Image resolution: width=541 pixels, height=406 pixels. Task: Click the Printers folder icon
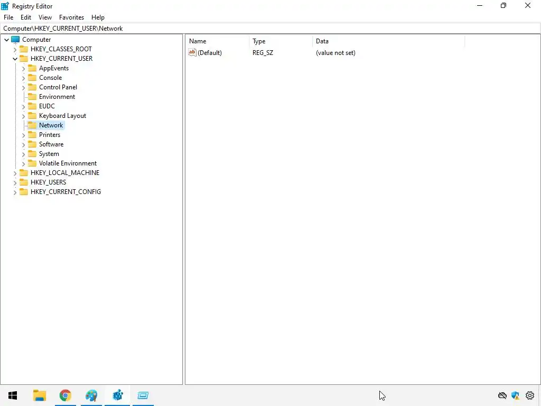click(32, 134)
